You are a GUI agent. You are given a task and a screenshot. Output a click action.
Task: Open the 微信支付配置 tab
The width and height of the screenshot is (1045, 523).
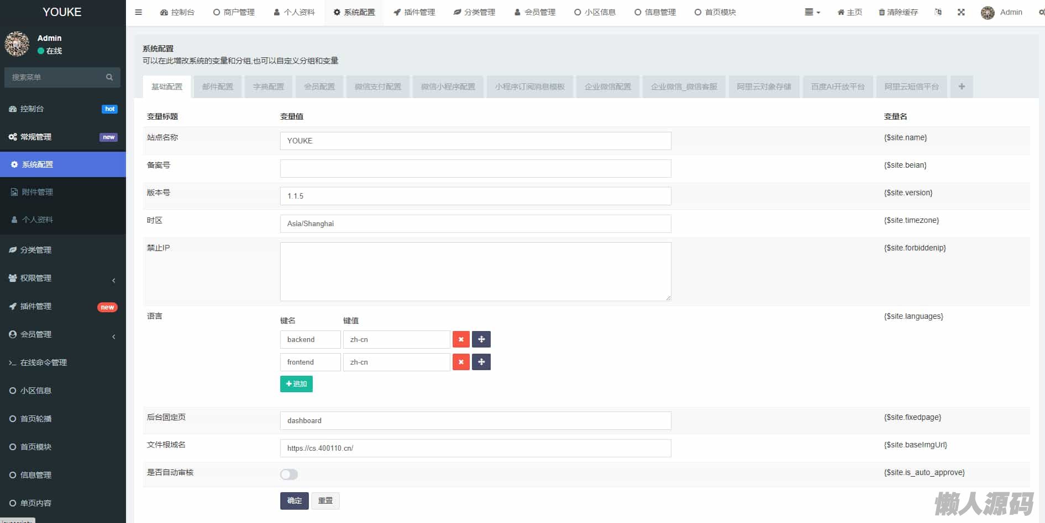tap(378, 87)
